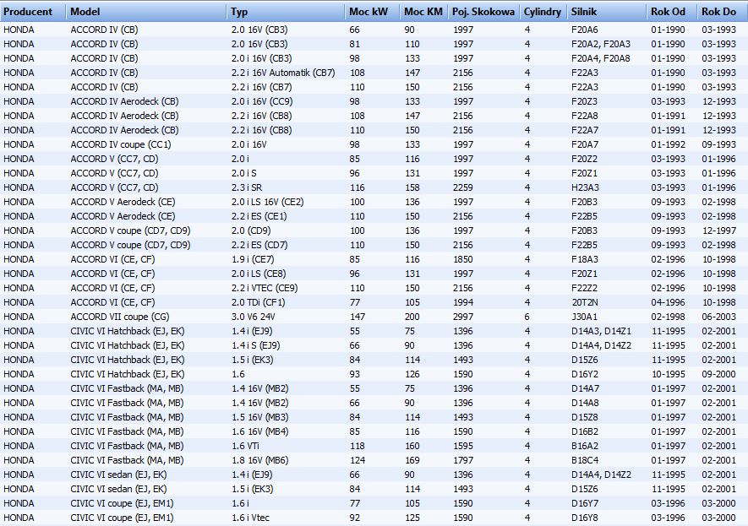Select the 2.2 i VTEC (CE9) cell
This screenshot has width=748, height=526.
265,288
